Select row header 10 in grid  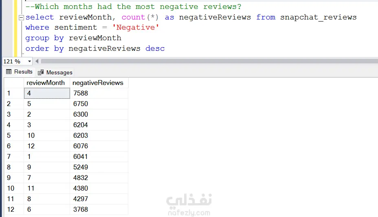pos(14,189)
